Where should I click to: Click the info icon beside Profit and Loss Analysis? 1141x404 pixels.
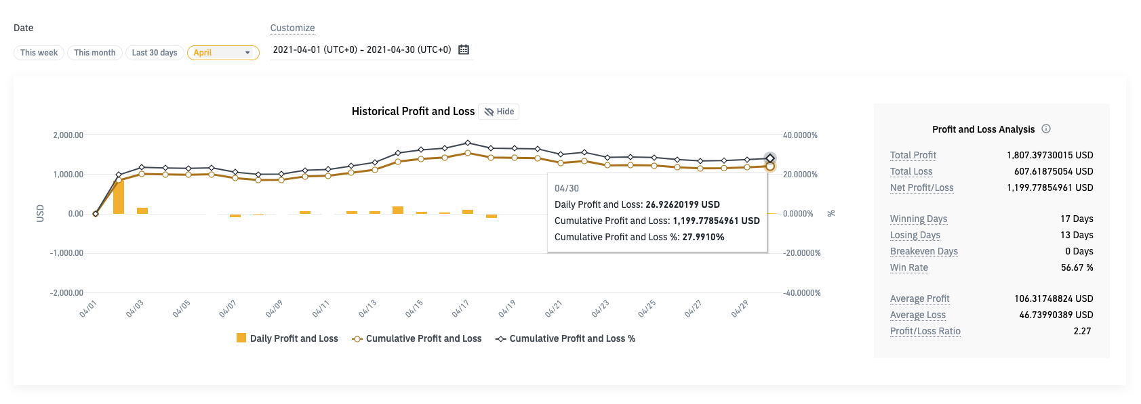1046,129
